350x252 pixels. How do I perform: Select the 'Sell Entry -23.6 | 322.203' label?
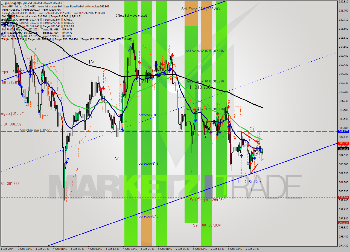pos(200,9)
